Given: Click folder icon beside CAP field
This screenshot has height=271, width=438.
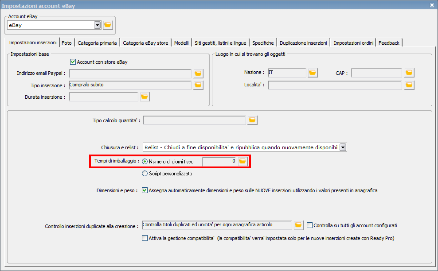Looking at the screenshot, I should 409,73.
